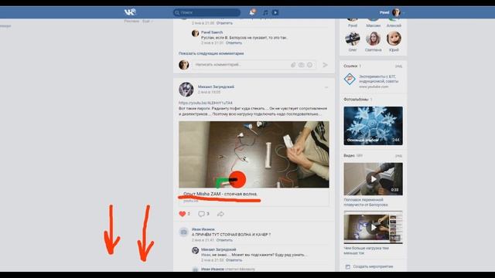Open the emoji smiley icon in comment box
Screen dimensions: 495x278
point(309,65)
